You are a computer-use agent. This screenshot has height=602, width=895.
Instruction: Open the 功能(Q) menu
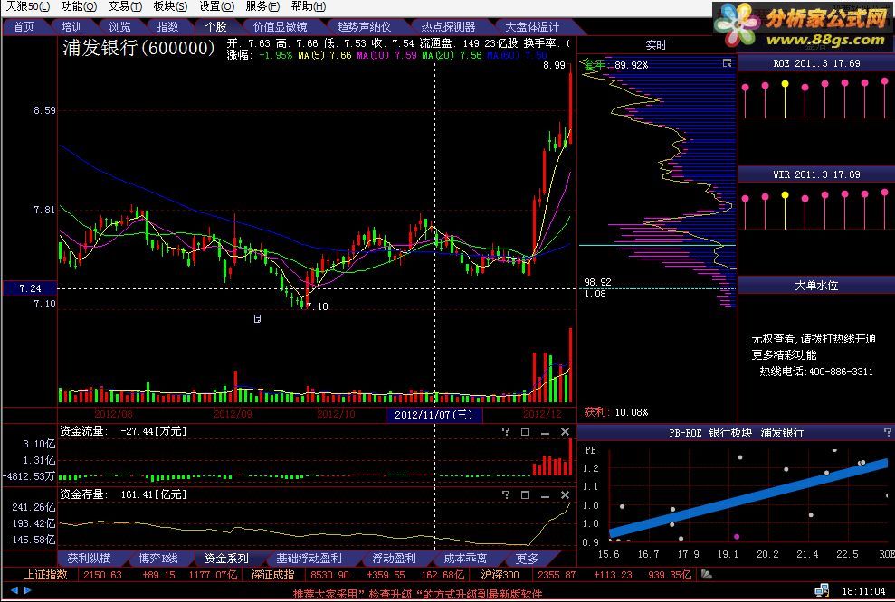coord(79,6)
